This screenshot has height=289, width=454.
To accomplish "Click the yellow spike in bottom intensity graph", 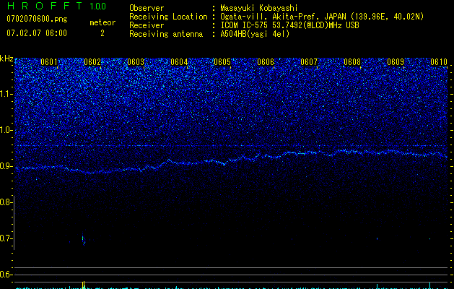I will click(84, 285).
